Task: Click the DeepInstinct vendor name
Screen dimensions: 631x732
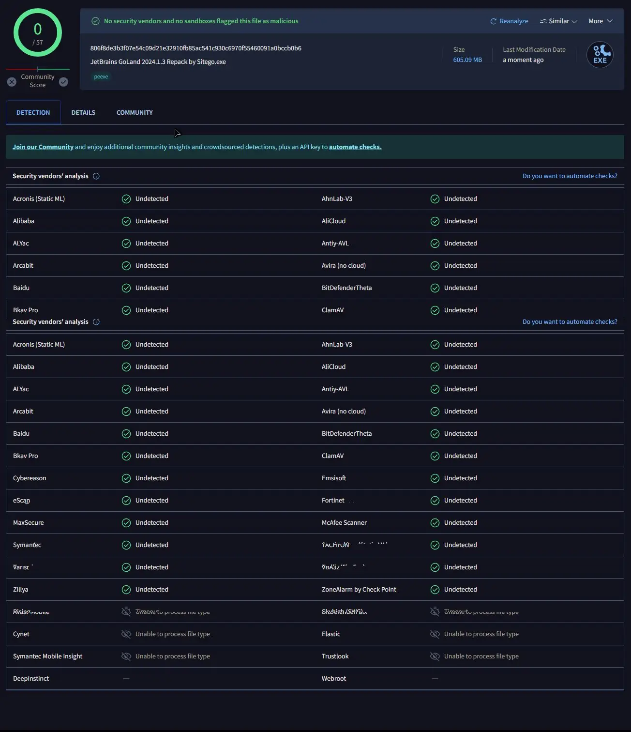Action: (31, 679)
